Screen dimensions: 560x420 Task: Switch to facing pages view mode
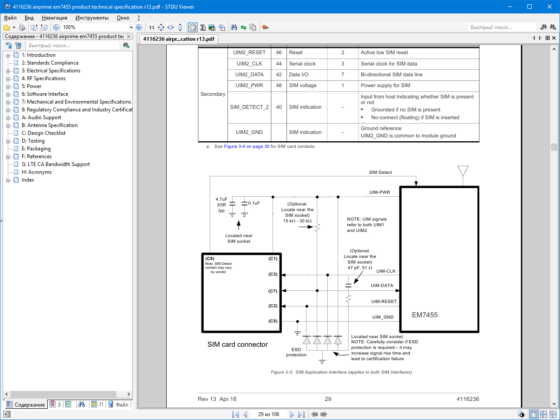544,414
